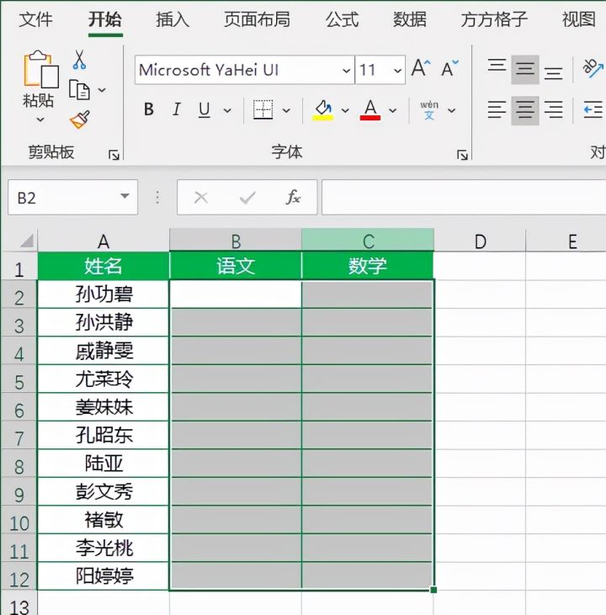Expand the Paste options arrow

[40, 119]
